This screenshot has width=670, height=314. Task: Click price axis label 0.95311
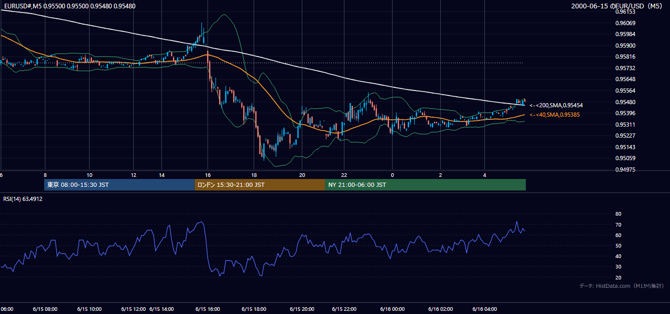(x=625, y=125)
